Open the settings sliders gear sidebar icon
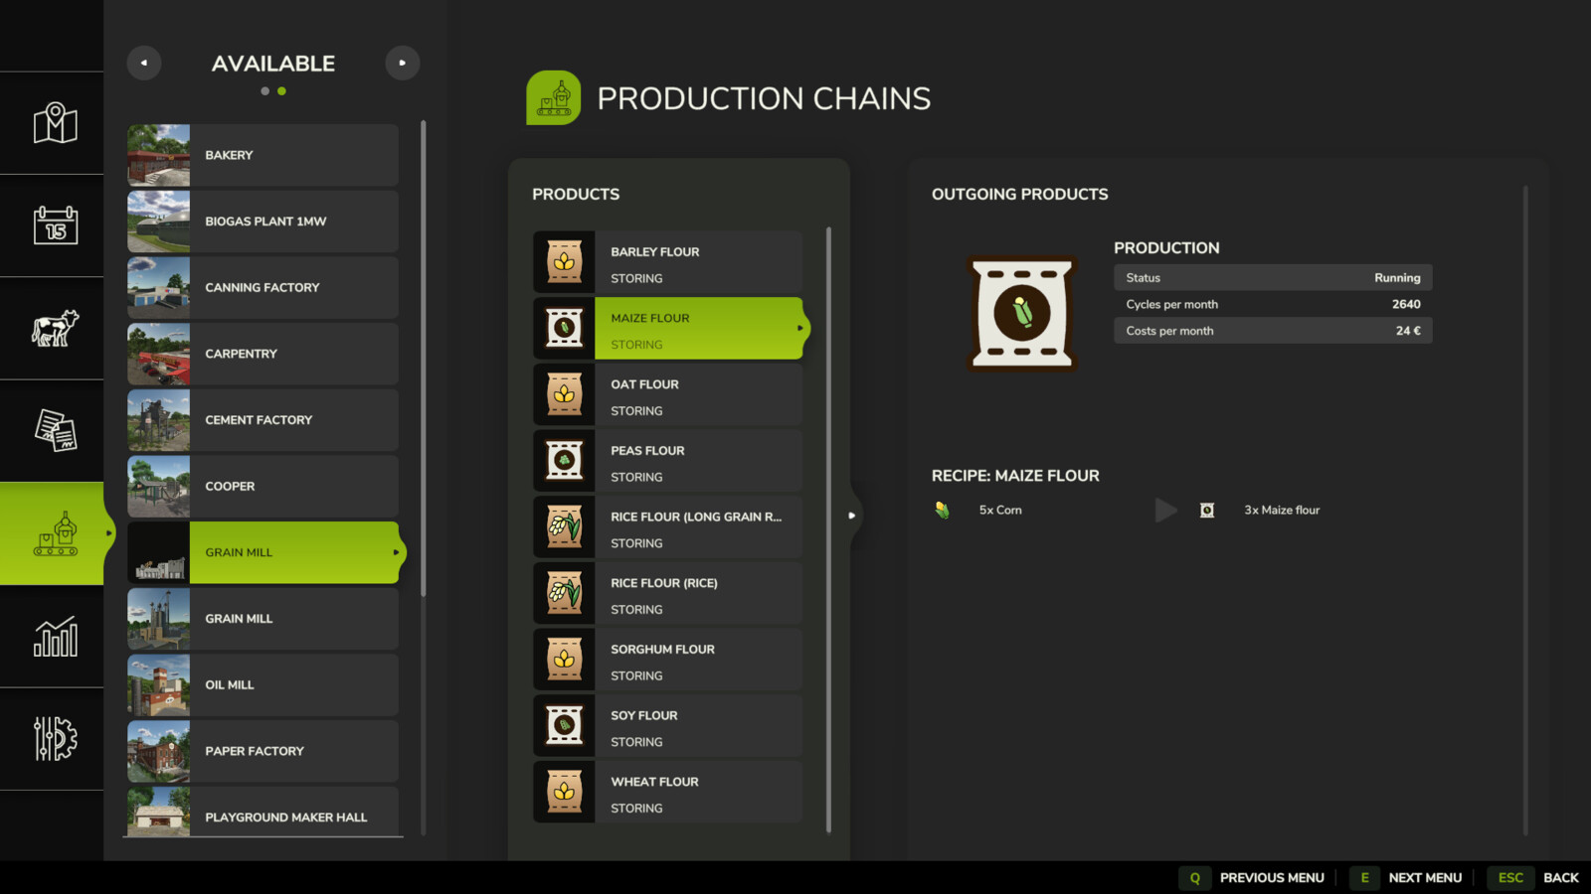Viewport: 1591px width, 894px height. click(x=55, y=739)
